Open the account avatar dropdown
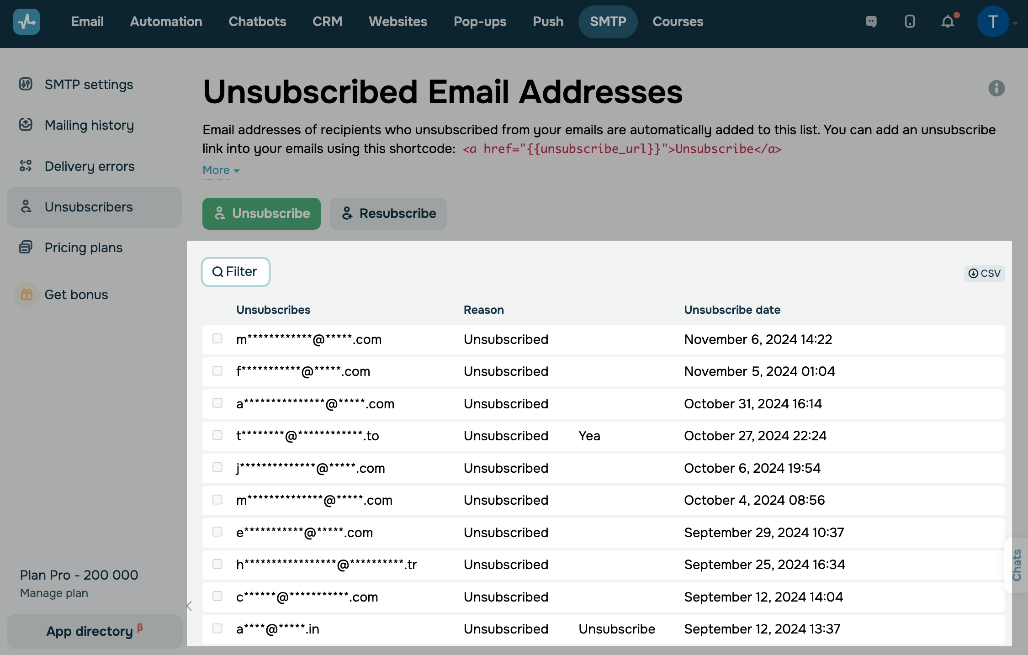Image resolution: width=1028 pixels, height=655 pixels. pos(993,21)
